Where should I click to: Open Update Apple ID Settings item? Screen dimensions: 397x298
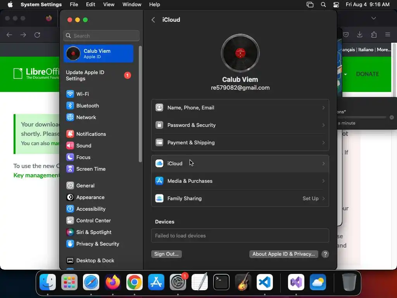[99, 76]
